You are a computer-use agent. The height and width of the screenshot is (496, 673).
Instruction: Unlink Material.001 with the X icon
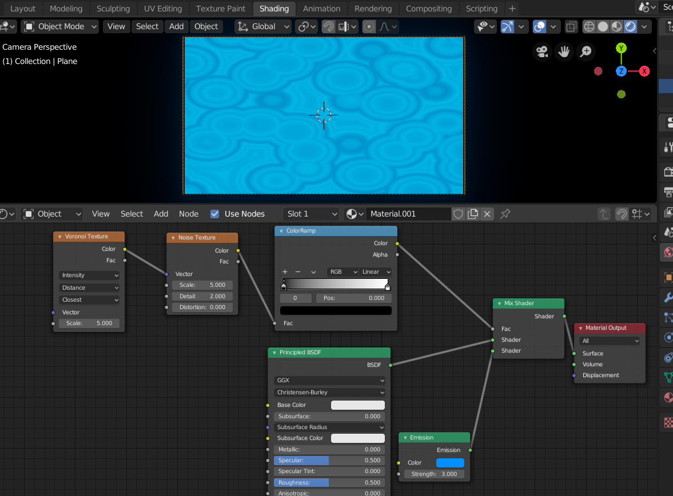[487, 214]
